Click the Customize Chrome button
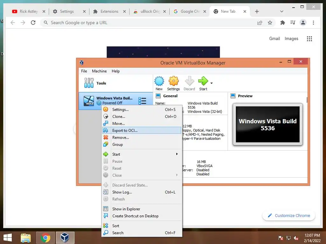 (x=289, y=216)
